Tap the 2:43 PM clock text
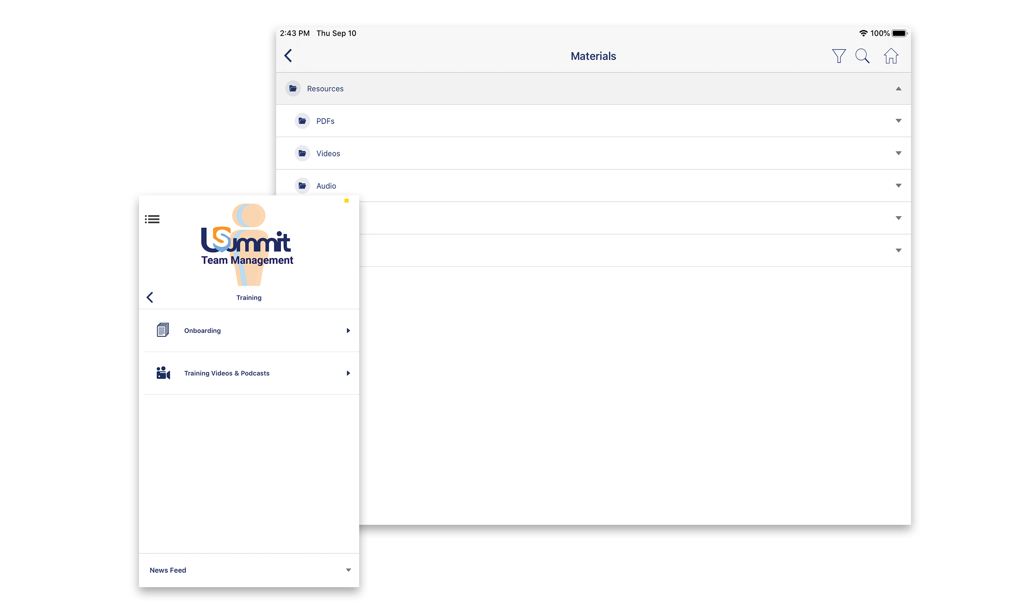Image resolution: width=1027 pixels, height=614 pixels. click(295, 33)
